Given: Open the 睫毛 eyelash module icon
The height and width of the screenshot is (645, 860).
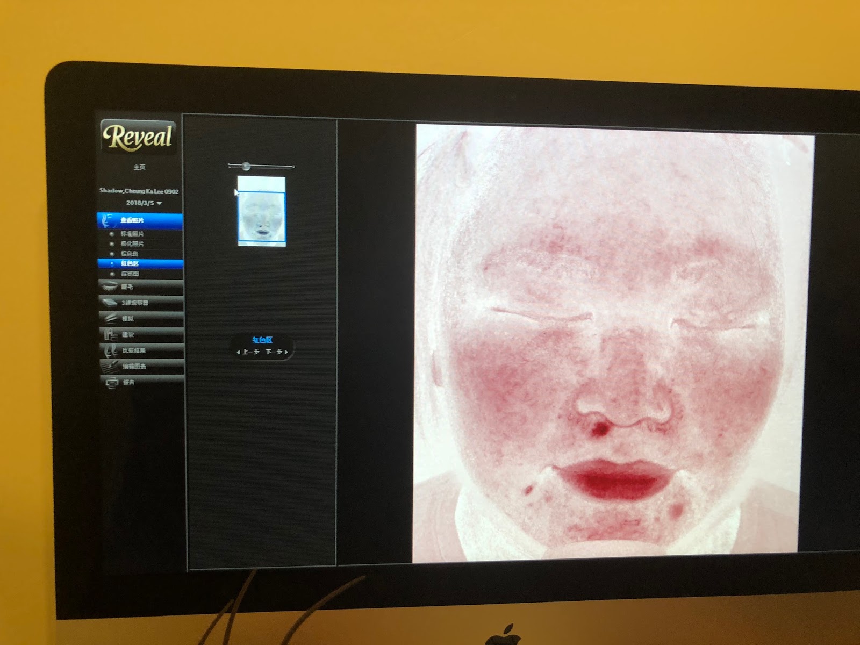Looking at the screenshot, I should click(x=109, y=286).
